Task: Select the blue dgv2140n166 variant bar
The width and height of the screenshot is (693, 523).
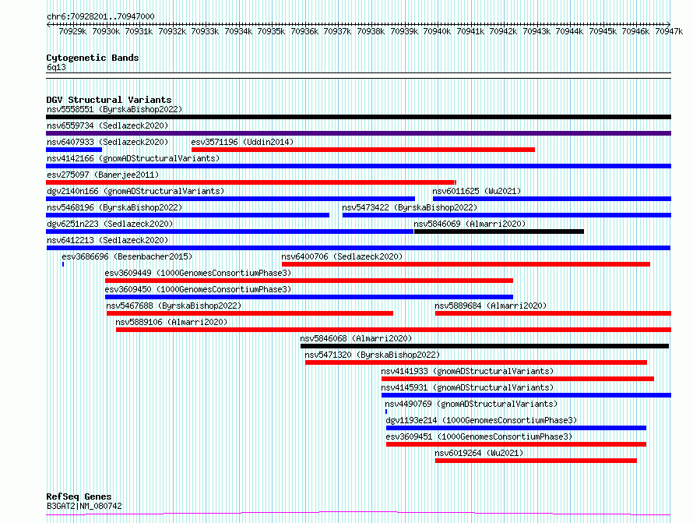Action: 230,199
